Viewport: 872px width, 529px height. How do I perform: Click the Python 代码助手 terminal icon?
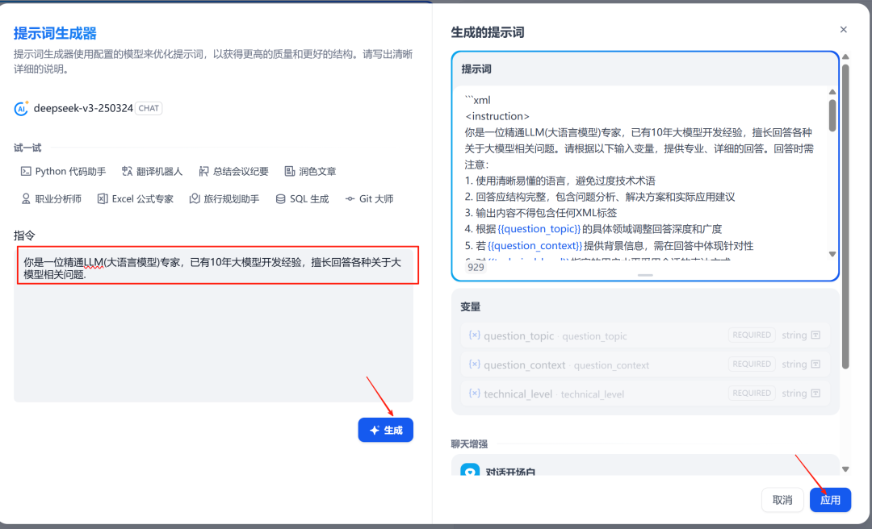pos(26,171)
